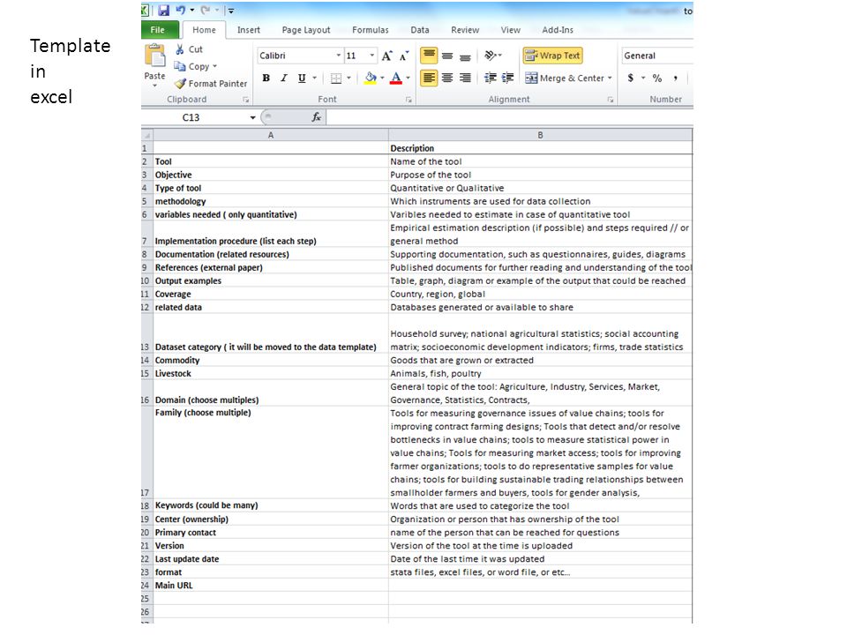
Task: Open the Fill Color dropdown arrow
Action: (x=382, y=78)
